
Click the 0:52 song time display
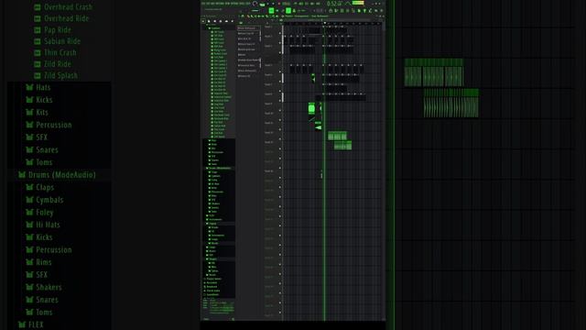[334, 4]
